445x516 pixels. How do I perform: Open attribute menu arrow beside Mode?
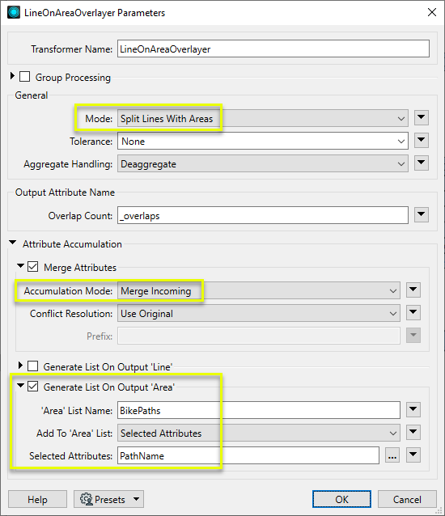(422, 118)
